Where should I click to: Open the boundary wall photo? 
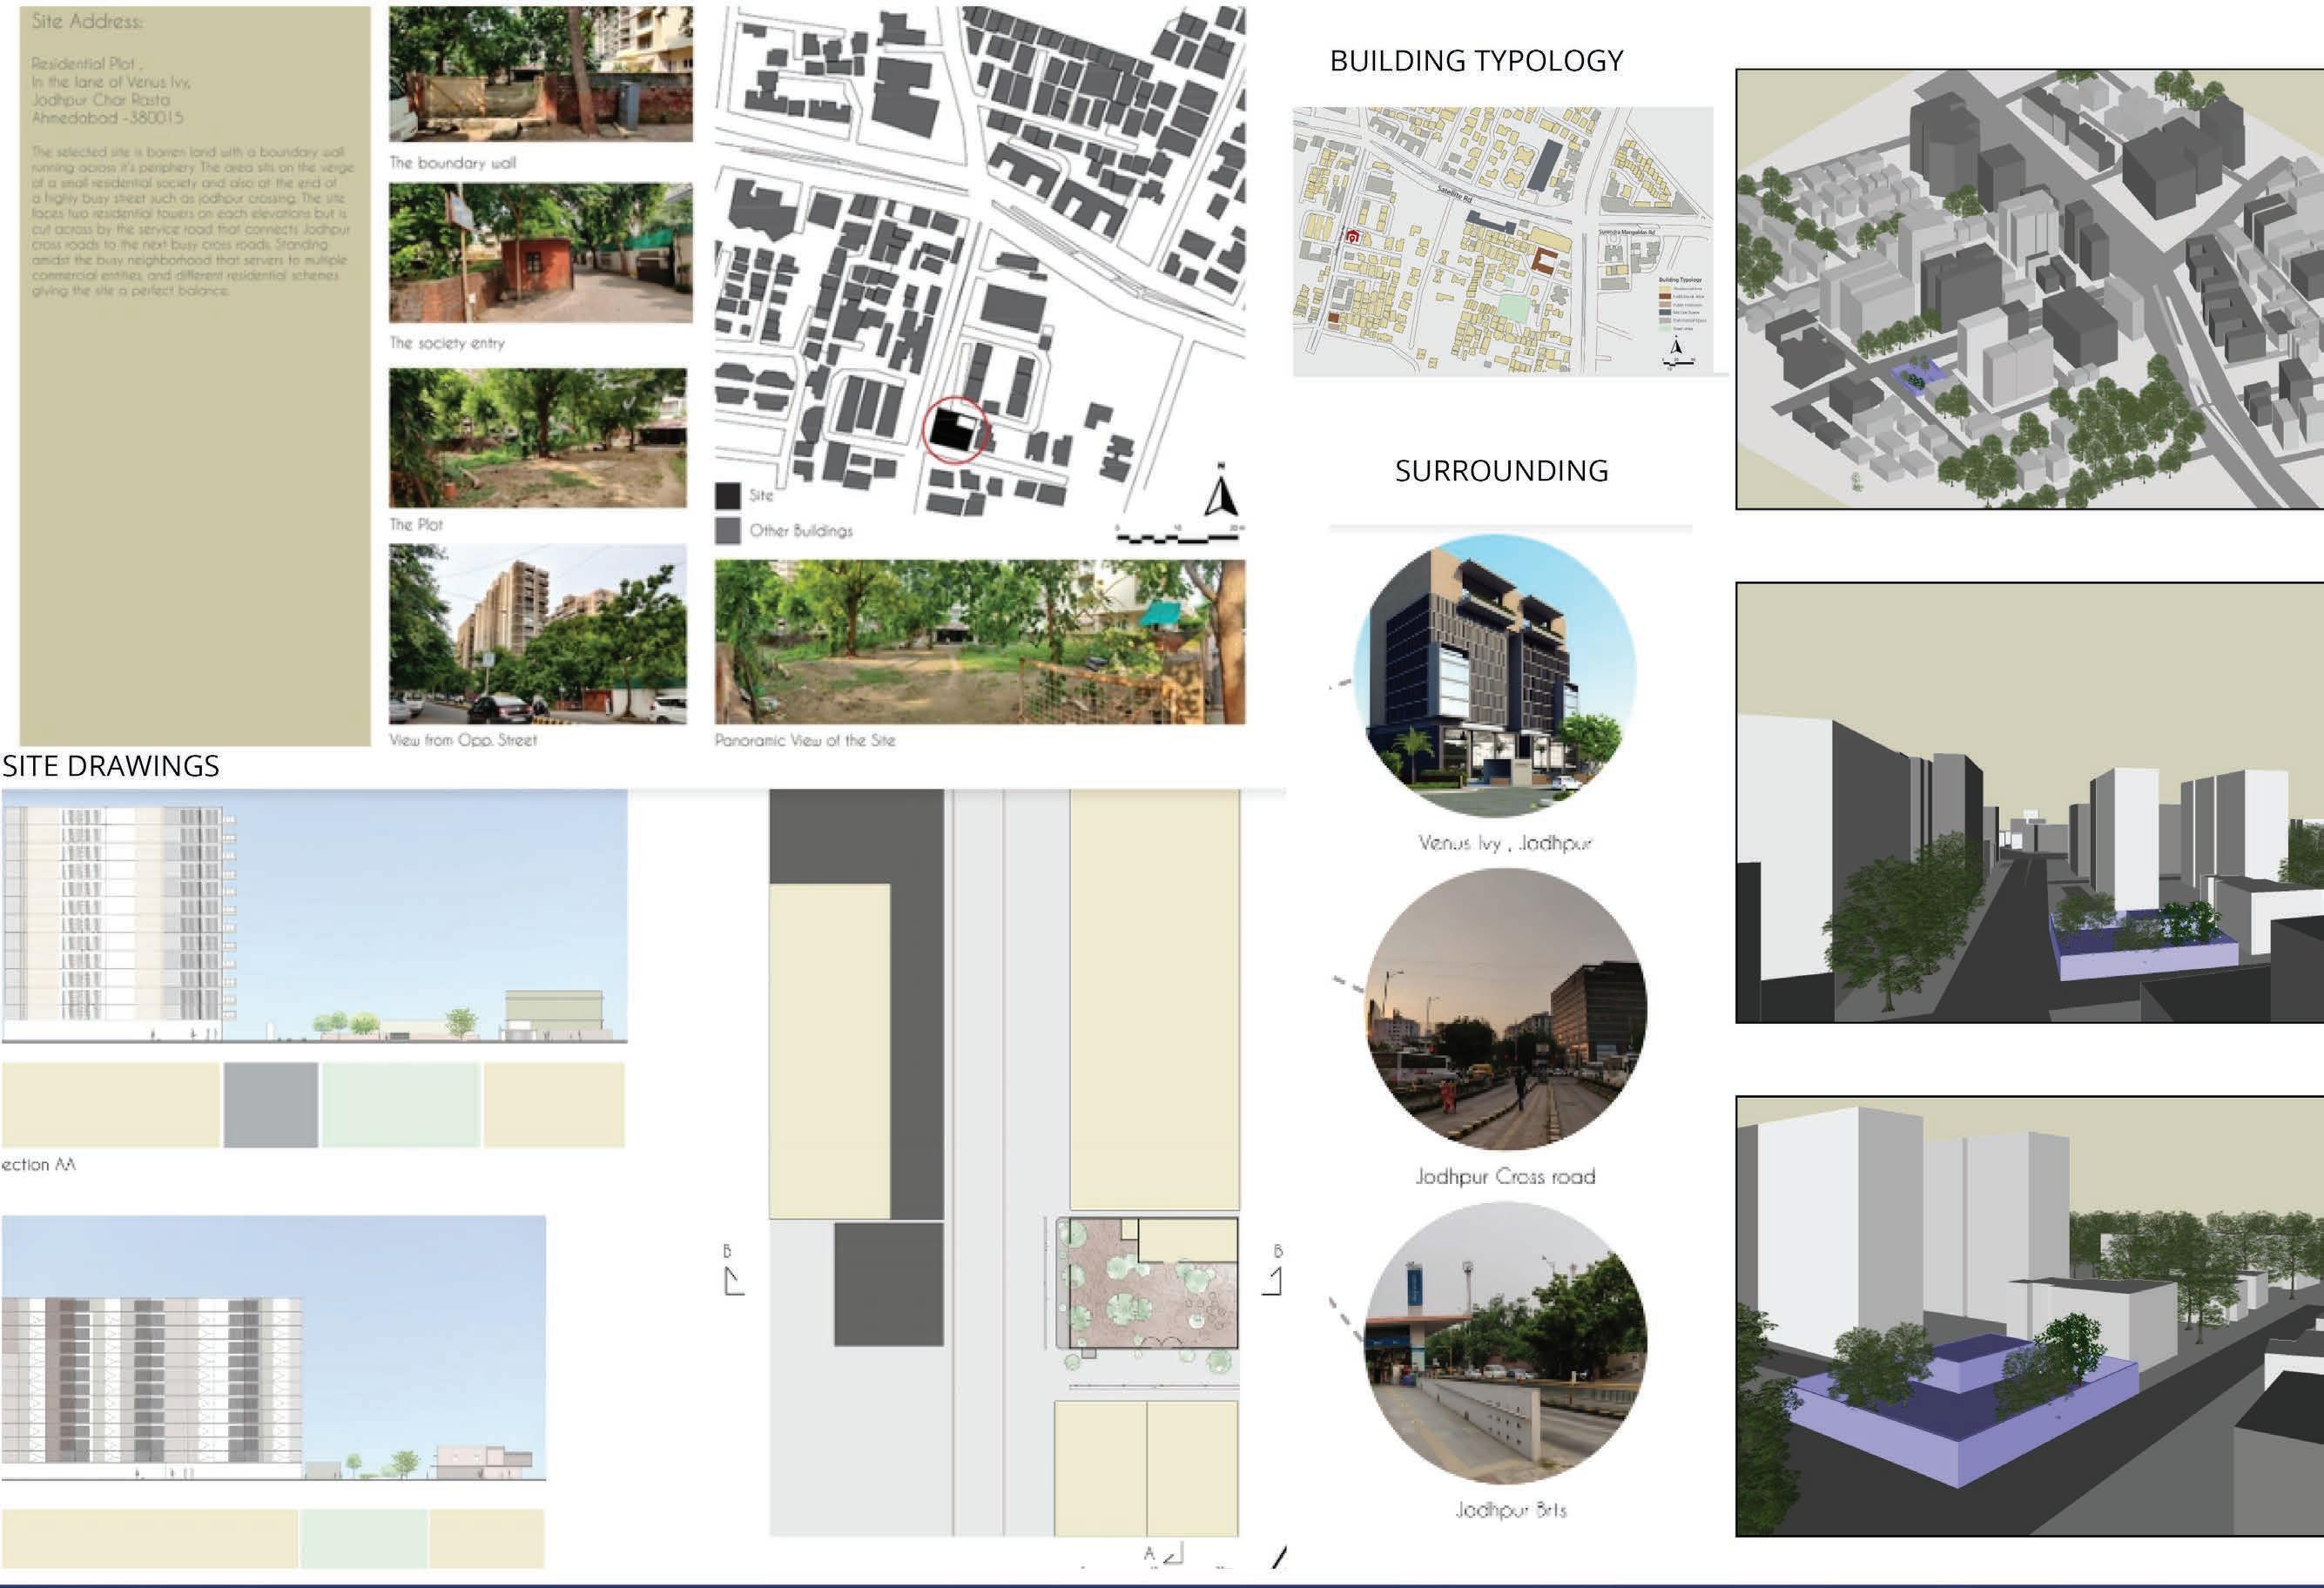[x=540, y=73]
